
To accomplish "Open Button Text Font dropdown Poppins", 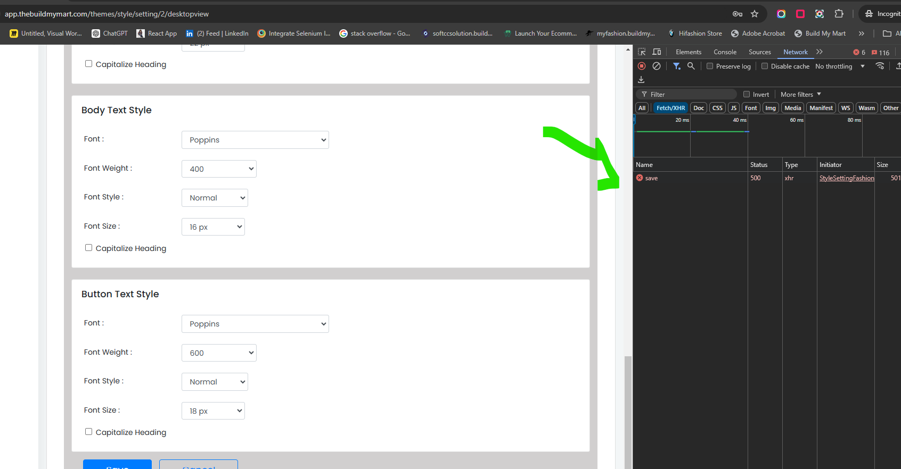I will coord(255,324).
